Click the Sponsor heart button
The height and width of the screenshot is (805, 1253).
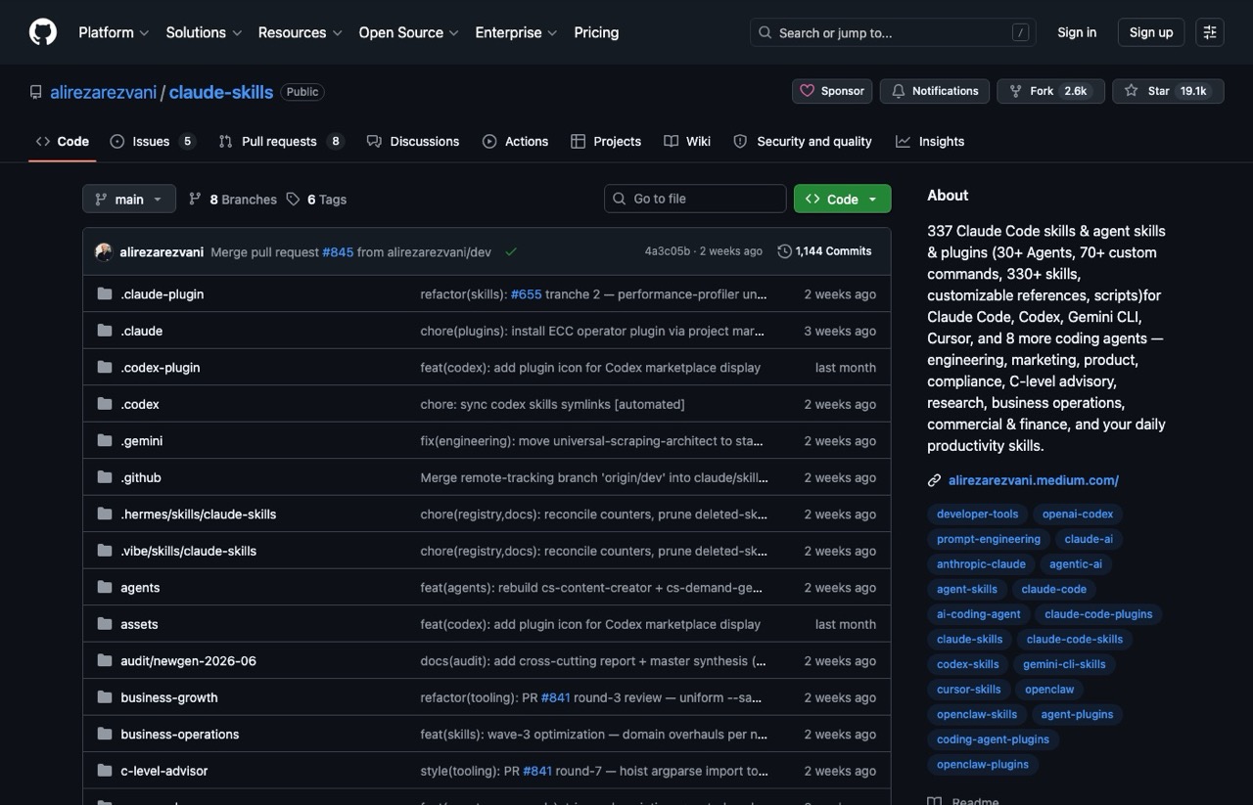click(x=832, y=91)
